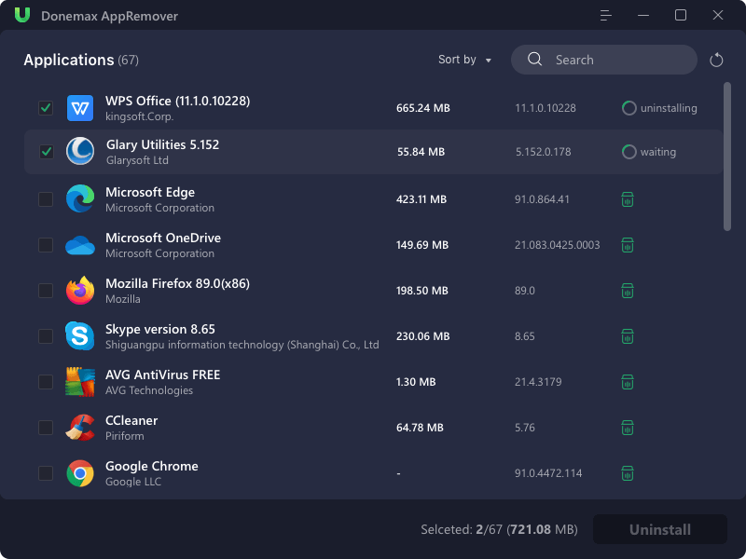Screen dimensions: 746x559
Task: Click the Google Chrome app icon
Action: click(80, 473)
